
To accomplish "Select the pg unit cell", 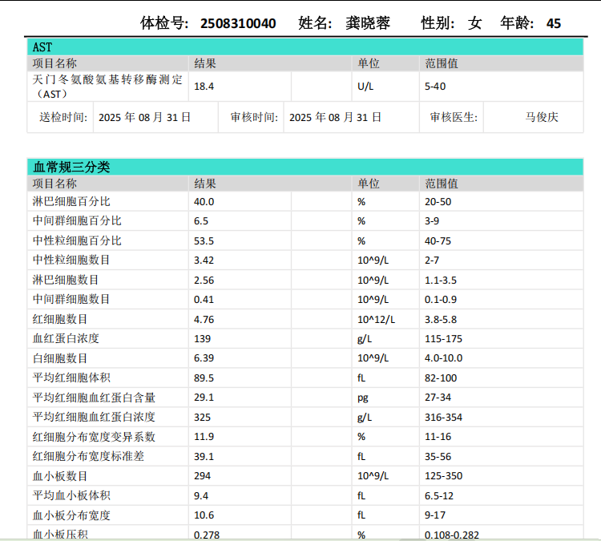I will point(363,398).
